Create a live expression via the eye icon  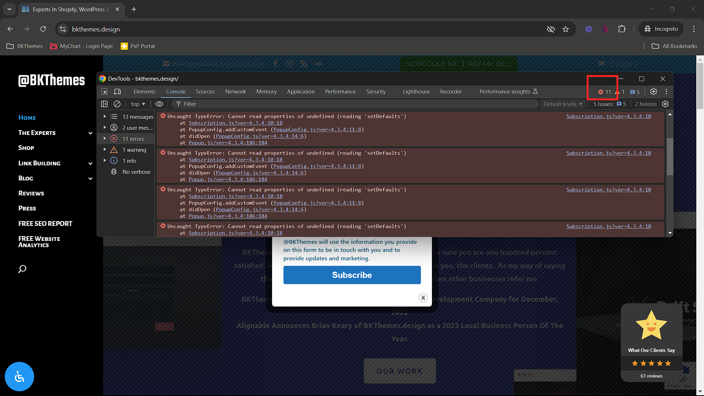(x=159, y=104)
